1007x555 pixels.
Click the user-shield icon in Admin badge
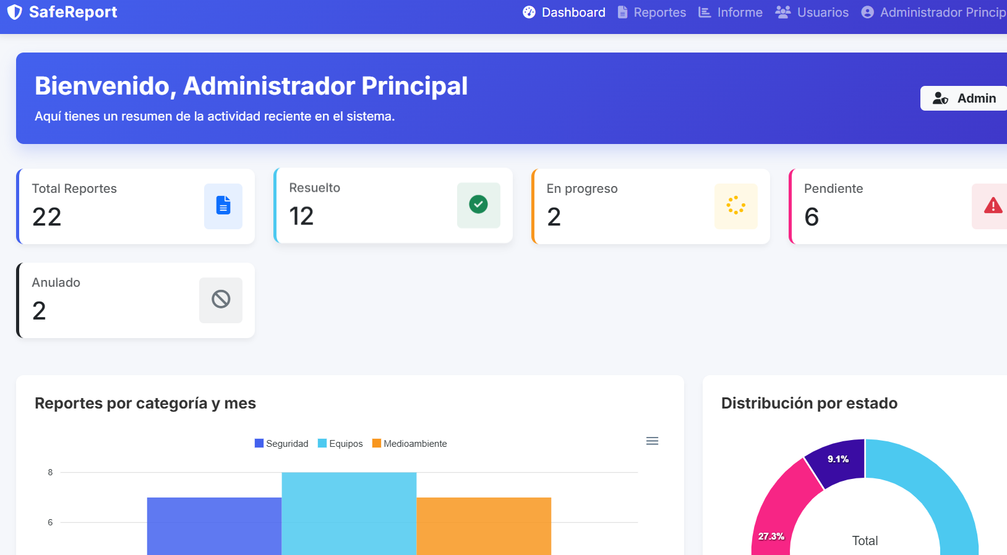coord(940,98)
